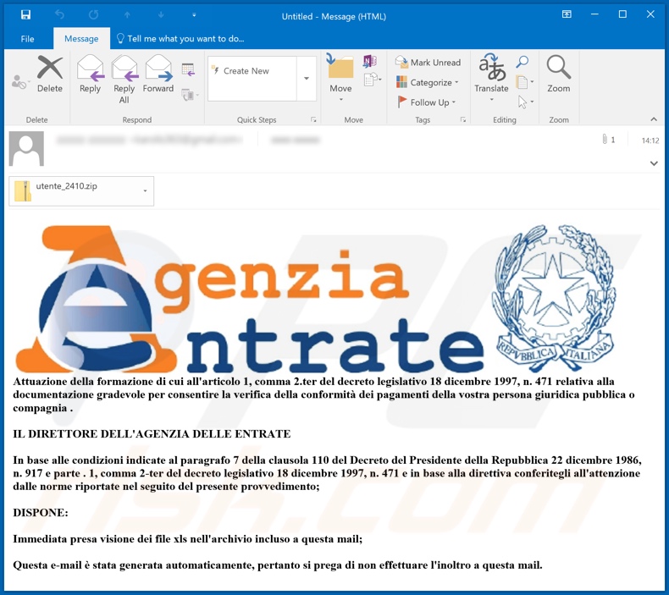The height and width of the screenshot is (595, 669).
Task: Delete the message
Action: tap(50, 74)
